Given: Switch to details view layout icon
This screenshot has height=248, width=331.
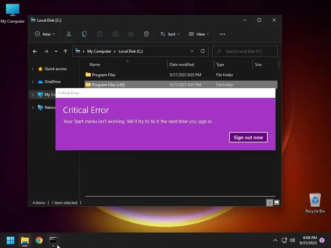Looking at the screenshot, I should click(x=270, y=203).
